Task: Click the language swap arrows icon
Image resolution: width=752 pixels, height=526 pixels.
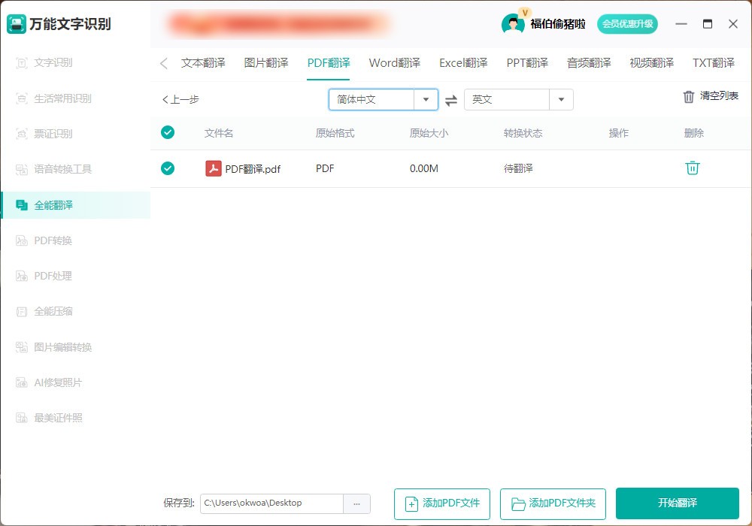Action: pyautogui.click(x=450, y=99)
